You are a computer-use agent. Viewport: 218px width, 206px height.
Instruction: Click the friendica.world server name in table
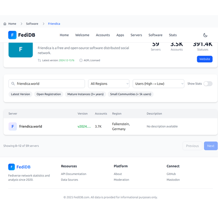[30, 126]
